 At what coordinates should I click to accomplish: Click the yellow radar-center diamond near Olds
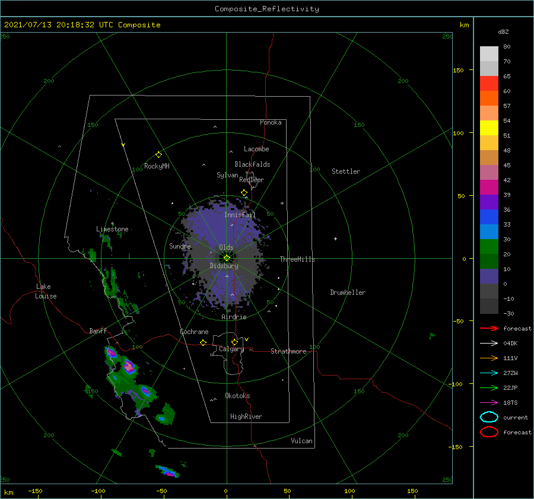click(227, 258)
